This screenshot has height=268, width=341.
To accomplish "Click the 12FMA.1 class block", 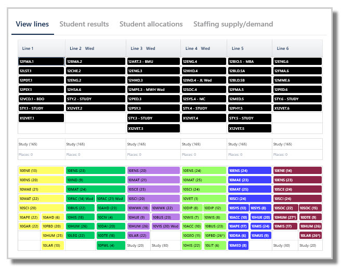I will point(41,61).
